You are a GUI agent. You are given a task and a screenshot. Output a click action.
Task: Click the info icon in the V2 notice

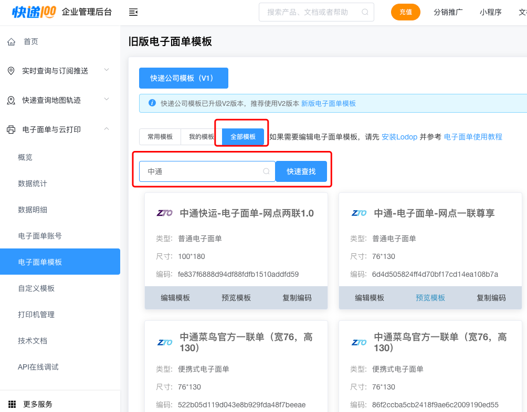pyautogui.click(x=152, y=103)
